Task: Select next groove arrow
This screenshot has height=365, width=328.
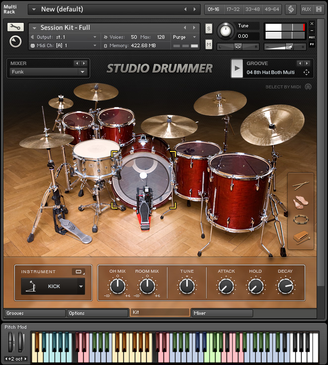Action: (307, 64)
